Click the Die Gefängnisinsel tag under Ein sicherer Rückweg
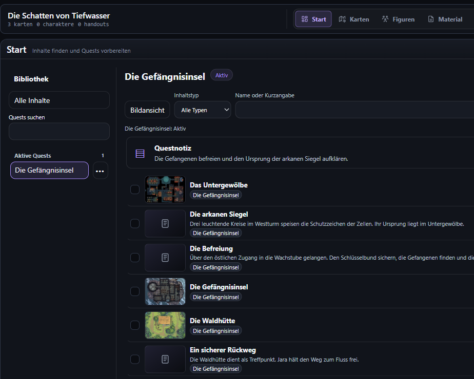The height and width of the screenshot is (379, 474). tap(216, 369)
